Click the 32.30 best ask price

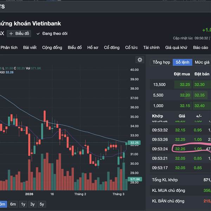point(199,84)
